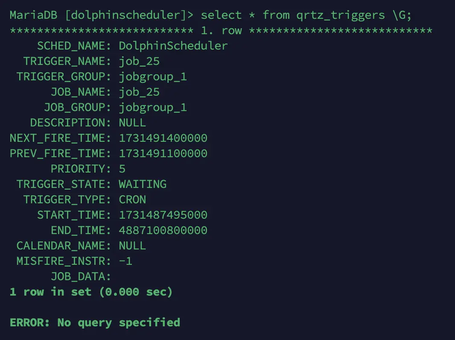Click the 'ERROR: No query specified' message
Viewport: 455px width, 340px height.
[95, 322]
